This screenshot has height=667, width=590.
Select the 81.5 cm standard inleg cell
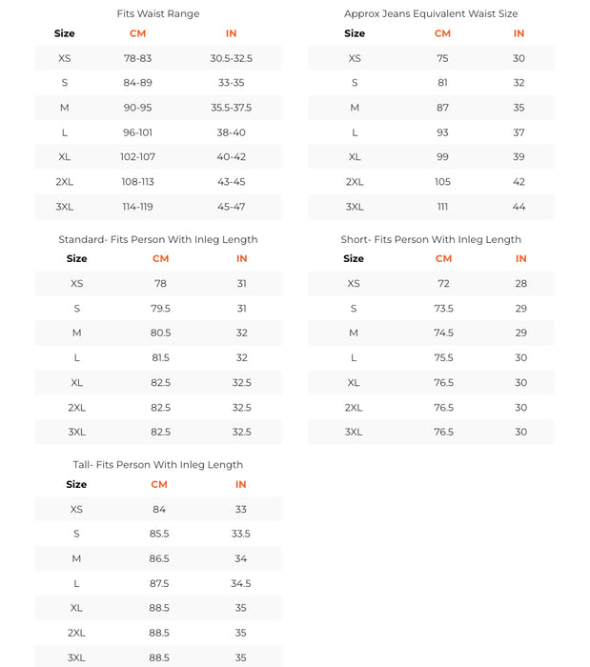pos(160,357)
